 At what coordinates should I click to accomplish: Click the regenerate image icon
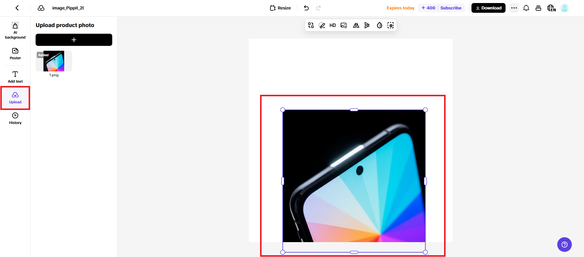tap(344, 25)
